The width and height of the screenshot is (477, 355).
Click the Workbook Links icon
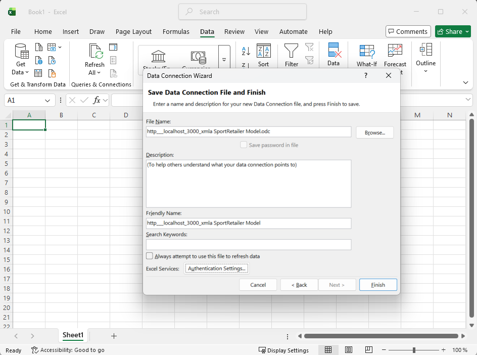pos(113,73)
